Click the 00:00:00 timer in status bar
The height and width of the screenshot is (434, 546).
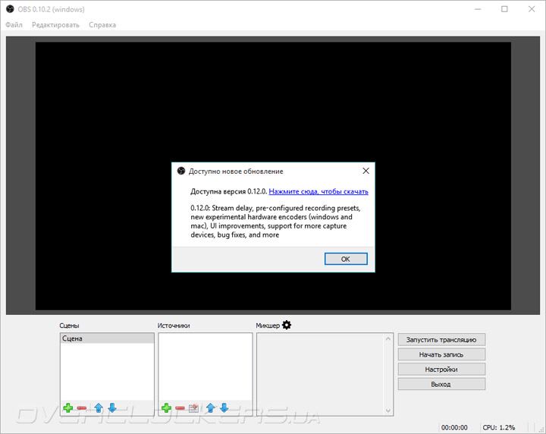454,427
